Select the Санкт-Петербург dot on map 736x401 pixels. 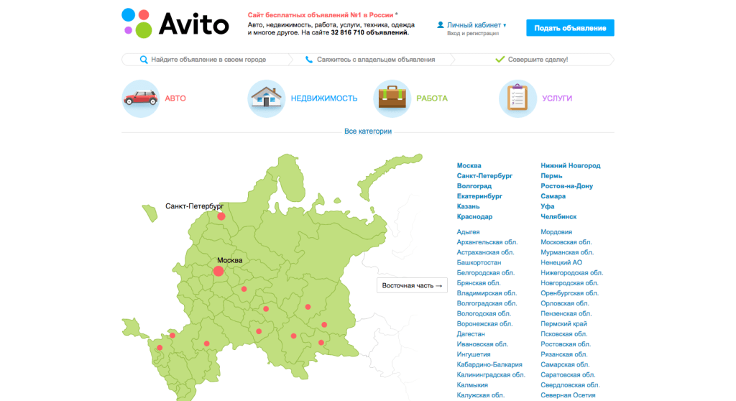coord(221,216)
